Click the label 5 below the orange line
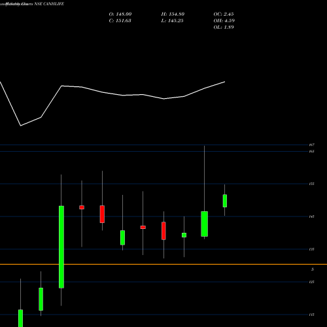327x327 pixels. pyautogui.click(x=312, y=269)
